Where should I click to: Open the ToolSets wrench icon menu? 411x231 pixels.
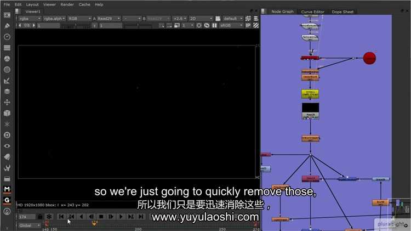pos(7,168)
